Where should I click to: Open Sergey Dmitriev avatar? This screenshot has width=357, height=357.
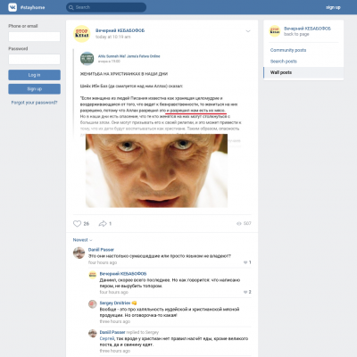93,304
